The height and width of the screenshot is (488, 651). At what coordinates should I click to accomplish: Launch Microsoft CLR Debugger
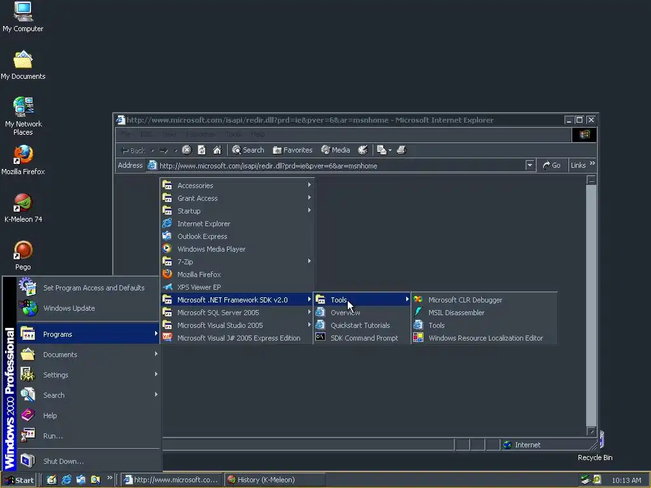484,300
